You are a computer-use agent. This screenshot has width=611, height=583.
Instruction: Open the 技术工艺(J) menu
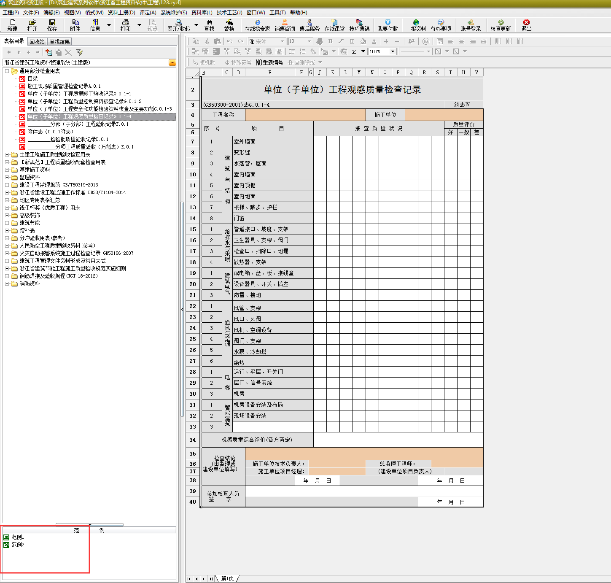229,13
